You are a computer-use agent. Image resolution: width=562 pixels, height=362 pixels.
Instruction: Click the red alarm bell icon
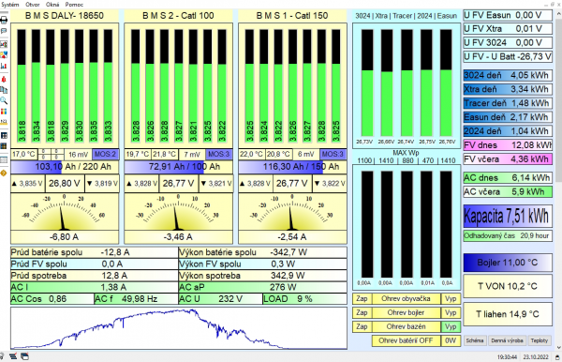[x=4, y=80]
